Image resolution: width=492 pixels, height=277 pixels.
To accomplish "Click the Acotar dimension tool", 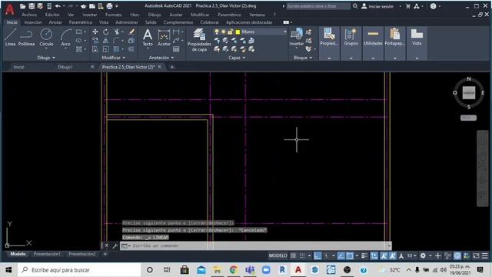I will 164,37.
